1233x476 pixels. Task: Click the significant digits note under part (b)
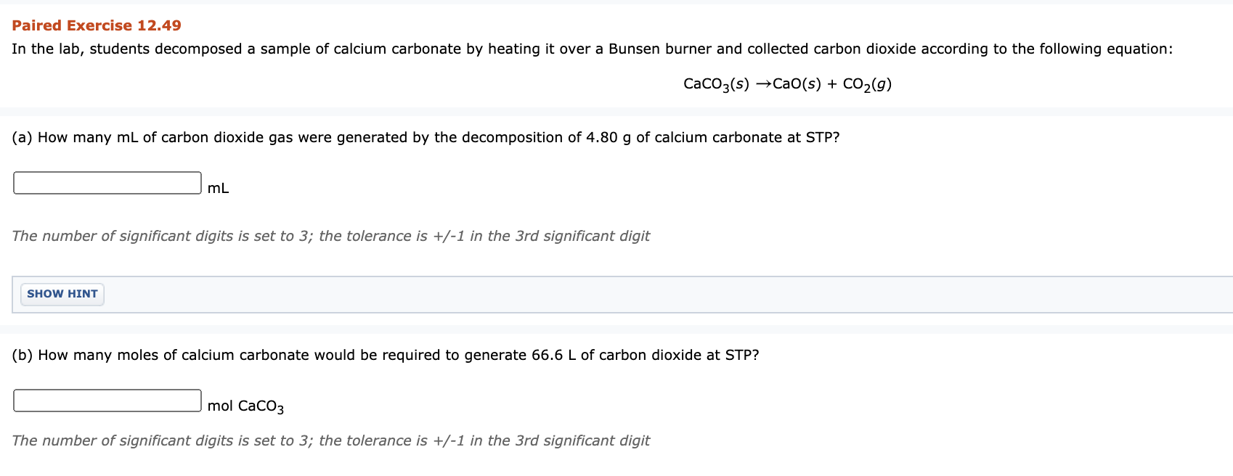click(x=330, y=440)
